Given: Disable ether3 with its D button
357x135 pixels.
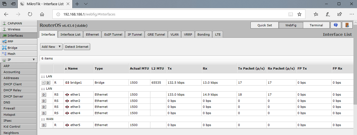Looking at the screenshot, I should (x=44, y=107).
